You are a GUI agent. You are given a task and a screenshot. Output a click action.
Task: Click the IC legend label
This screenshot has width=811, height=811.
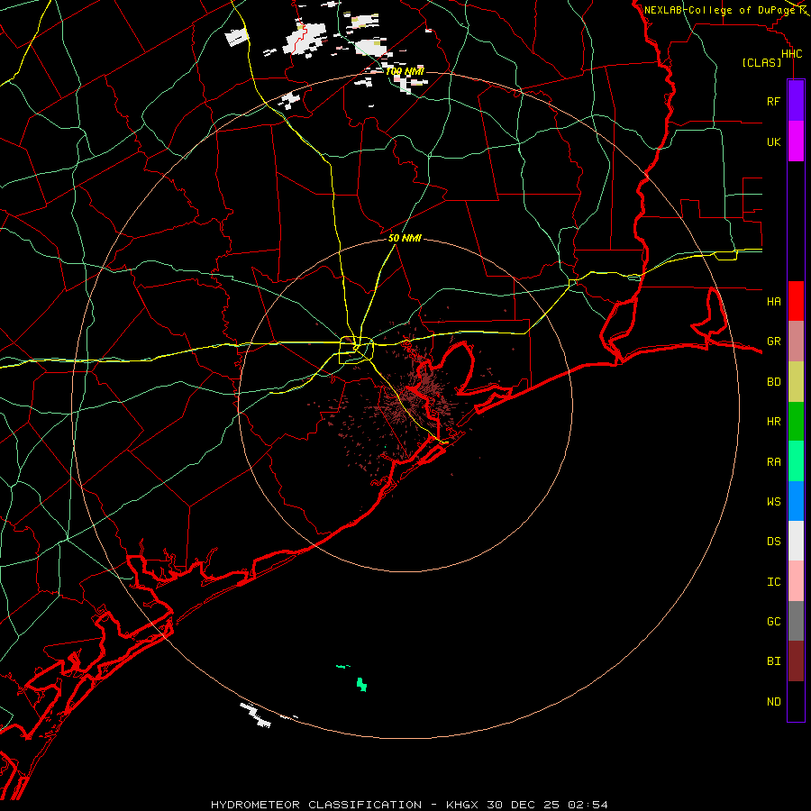coord(773,582)
